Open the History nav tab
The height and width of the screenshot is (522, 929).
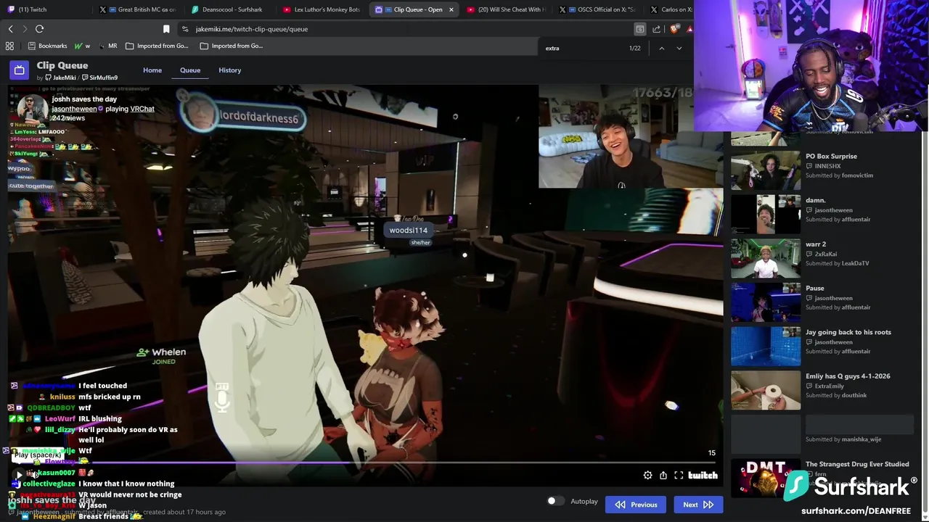click(x=229, y=70)
